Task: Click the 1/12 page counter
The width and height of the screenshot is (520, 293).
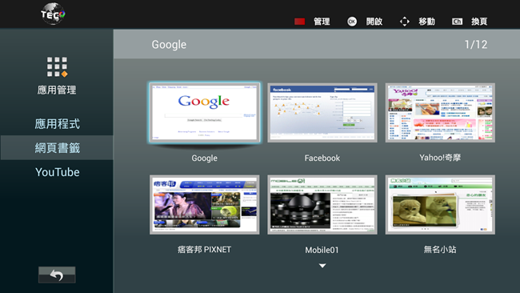Action: (x=476, y=45)
